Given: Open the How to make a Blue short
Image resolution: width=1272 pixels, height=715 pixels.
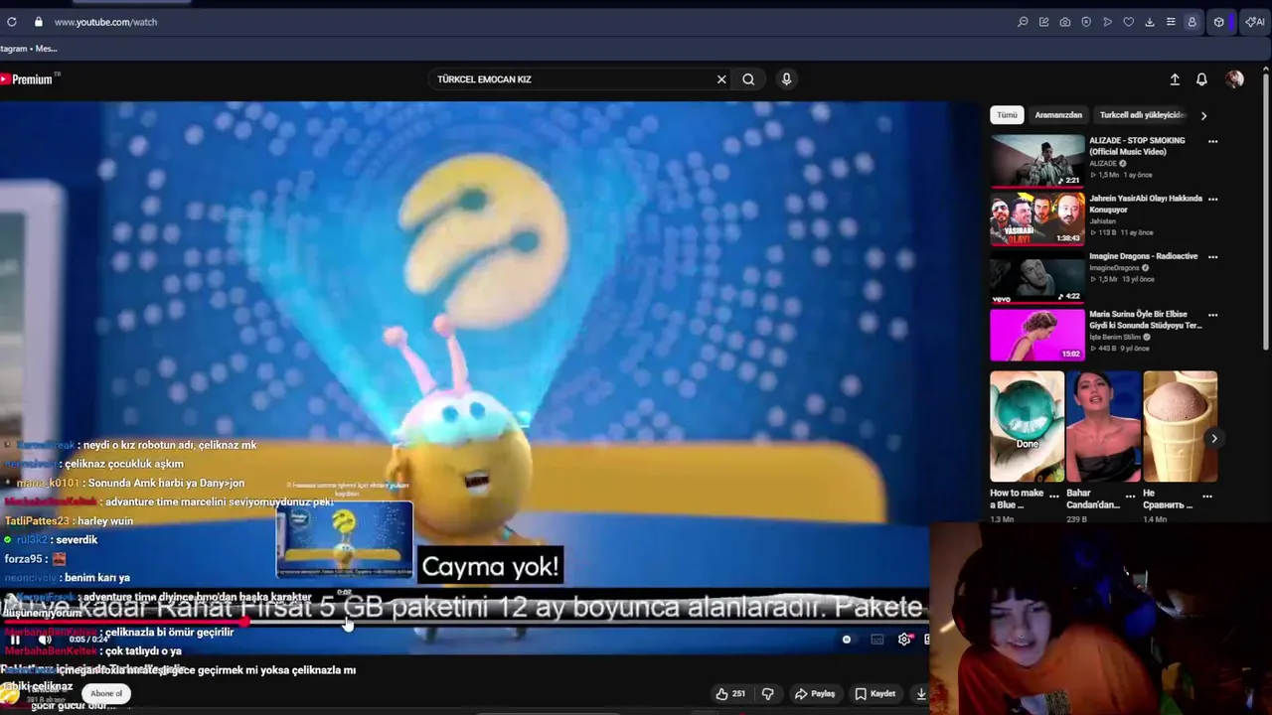Looking at the screenshot, I should 1027,427.
